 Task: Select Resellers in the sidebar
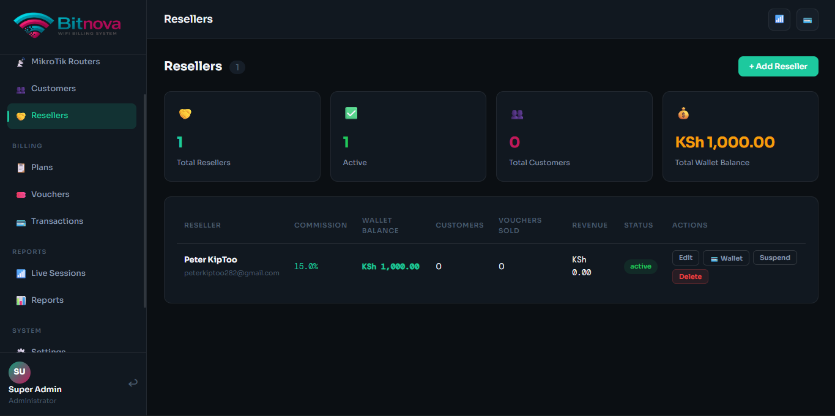click(x=72, y=116)
